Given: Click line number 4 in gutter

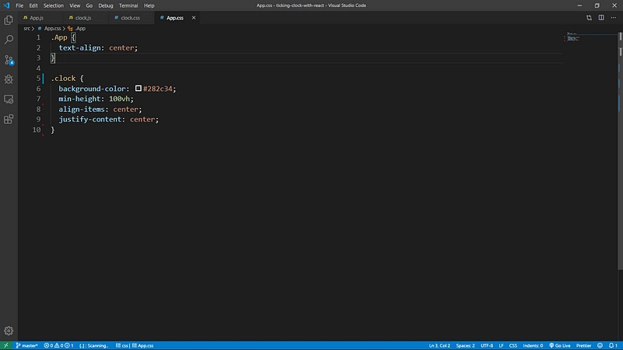Looking at the screenshot, I should click(38, 68).
